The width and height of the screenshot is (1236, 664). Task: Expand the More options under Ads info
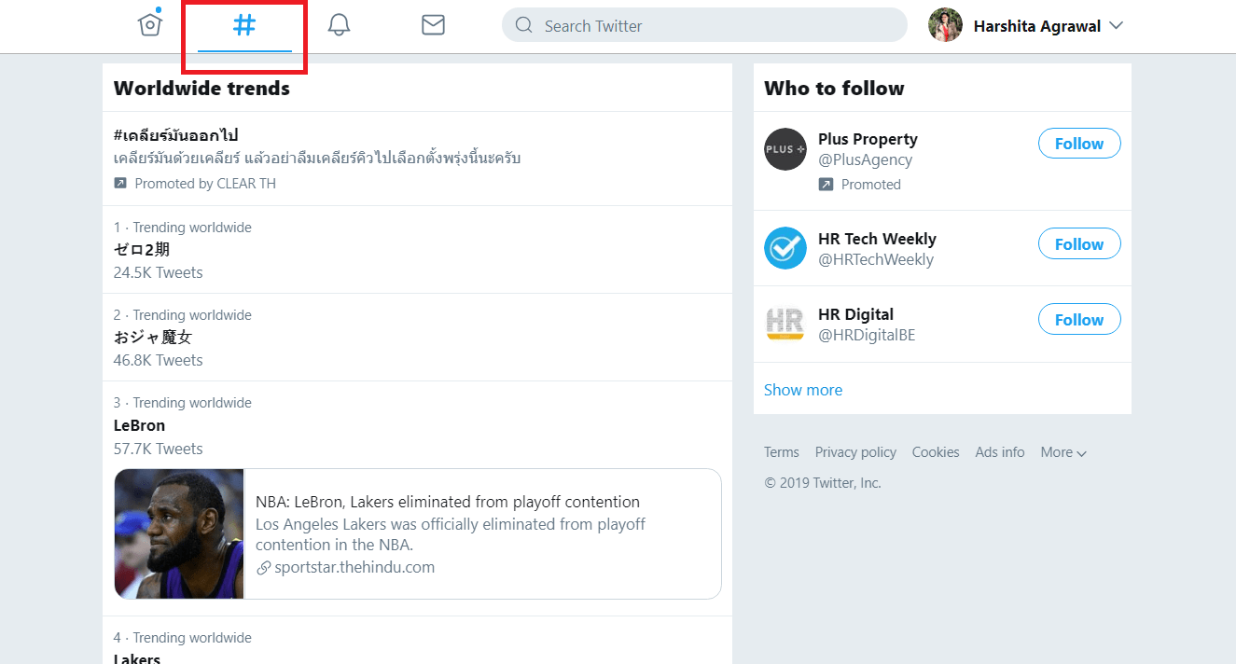click(x=1062, y=451)
